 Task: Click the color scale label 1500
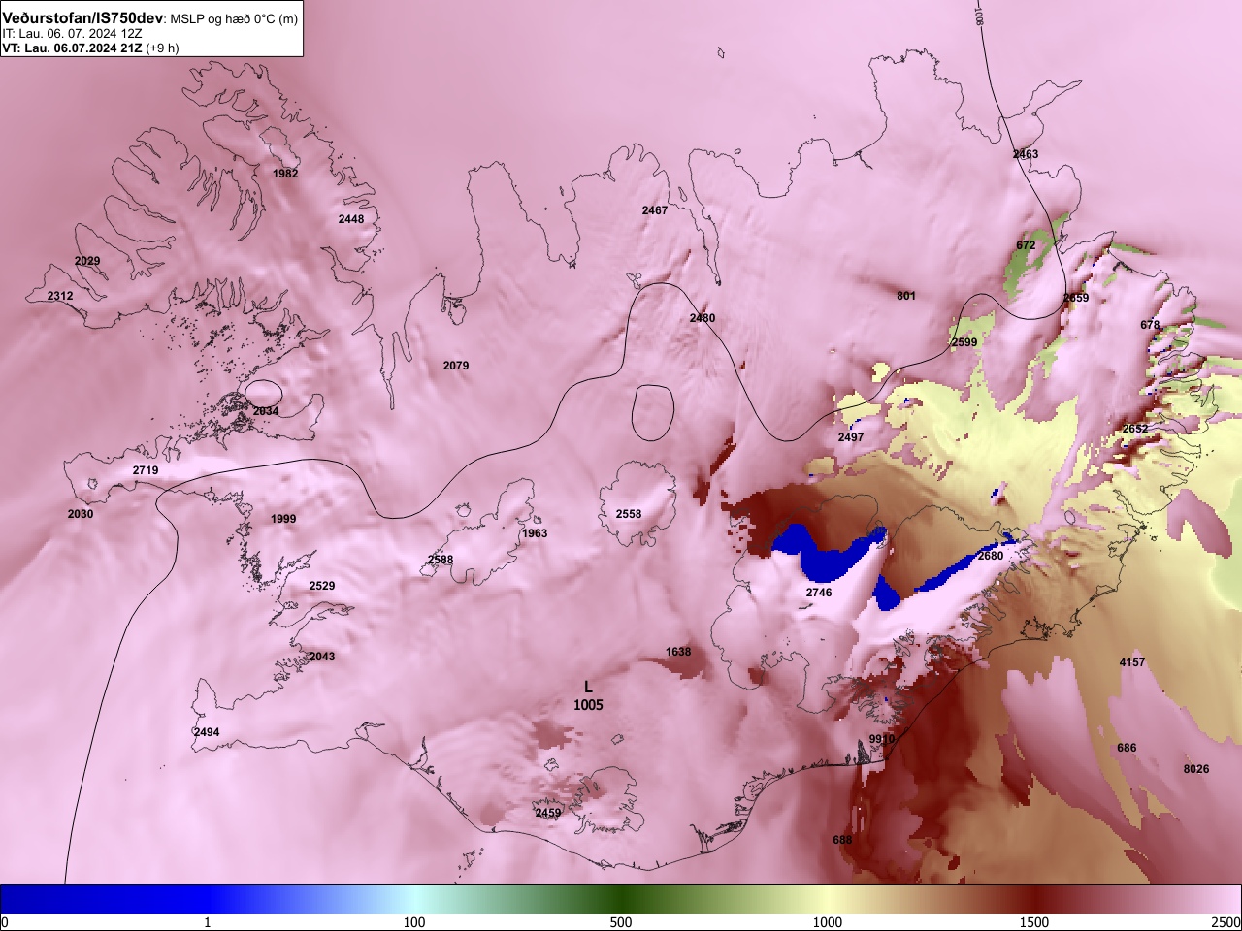[1034, 922]
